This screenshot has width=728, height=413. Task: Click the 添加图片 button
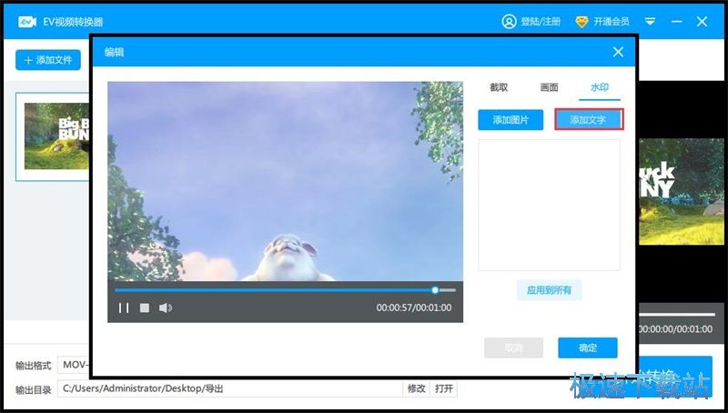point(511,120)
